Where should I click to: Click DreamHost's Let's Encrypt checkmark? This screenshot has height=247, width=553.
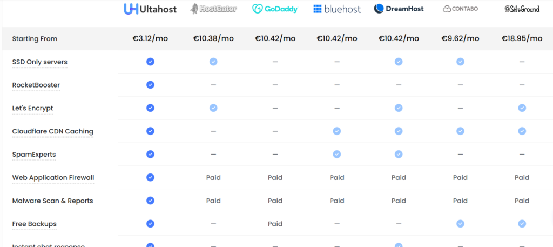399,108
